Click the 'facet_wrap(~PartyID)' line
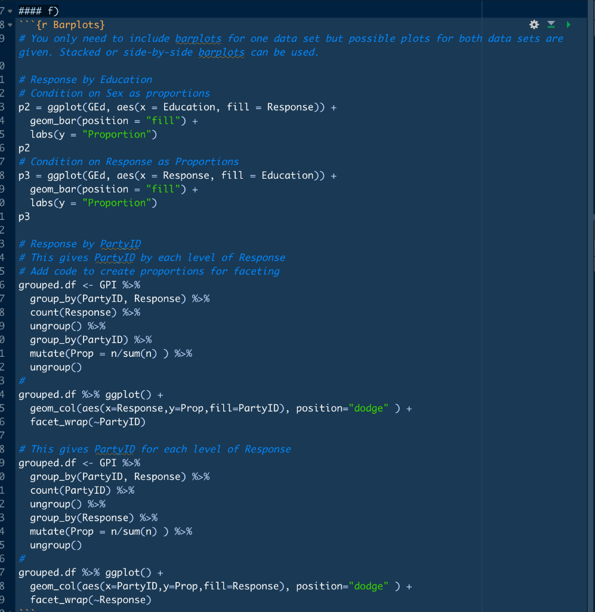 point(88,422)
